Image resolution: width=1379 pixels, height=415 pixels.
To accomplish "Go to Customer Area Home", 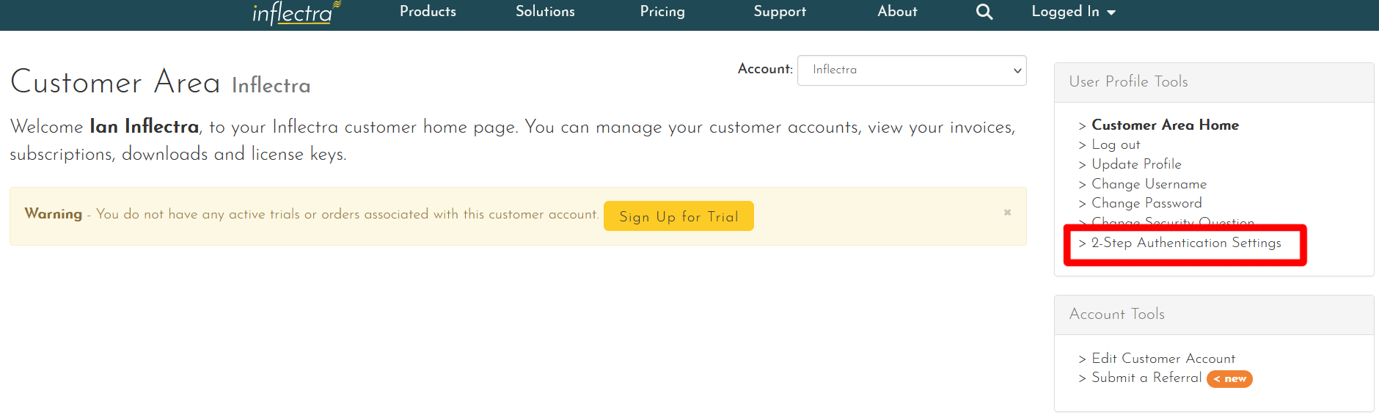I will click(1165, 125).
